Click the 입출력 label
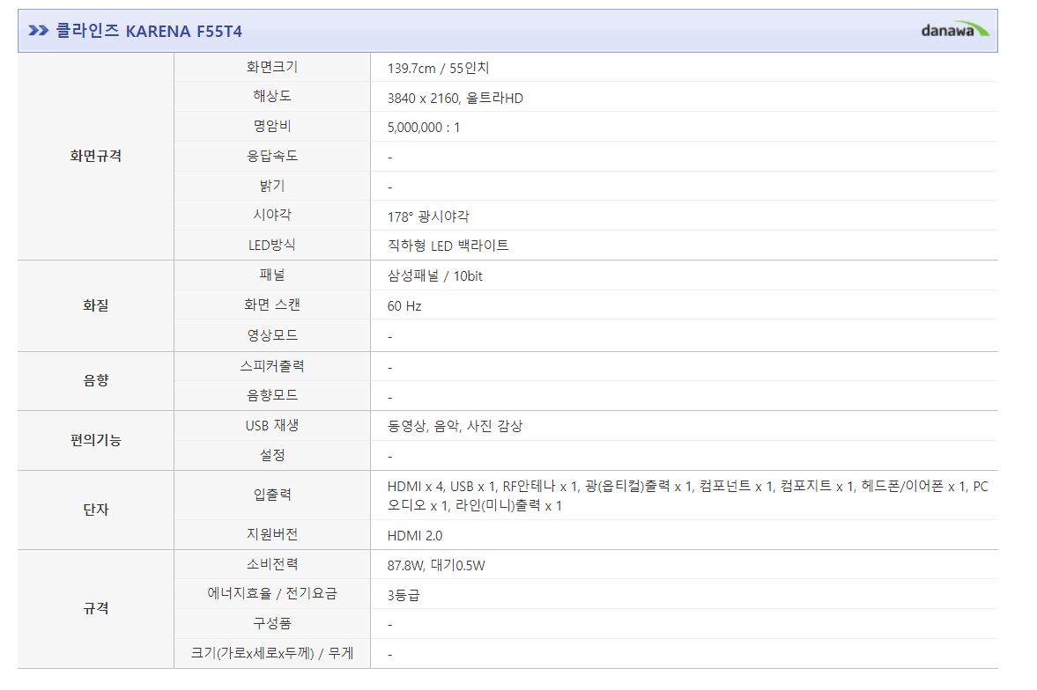The width and height of the screenshot is (1037, 690). pyautogui.click(x=272, y=495)
